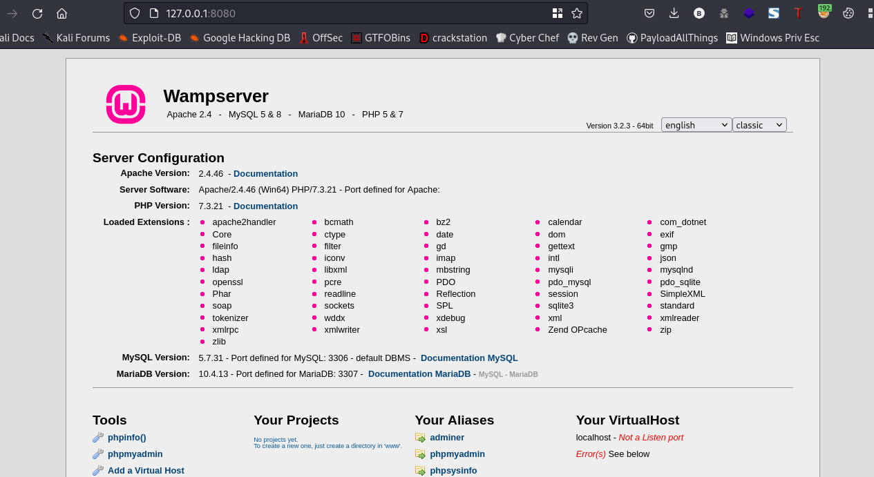Click the com_dotnet extension entry

coord(683,222)
